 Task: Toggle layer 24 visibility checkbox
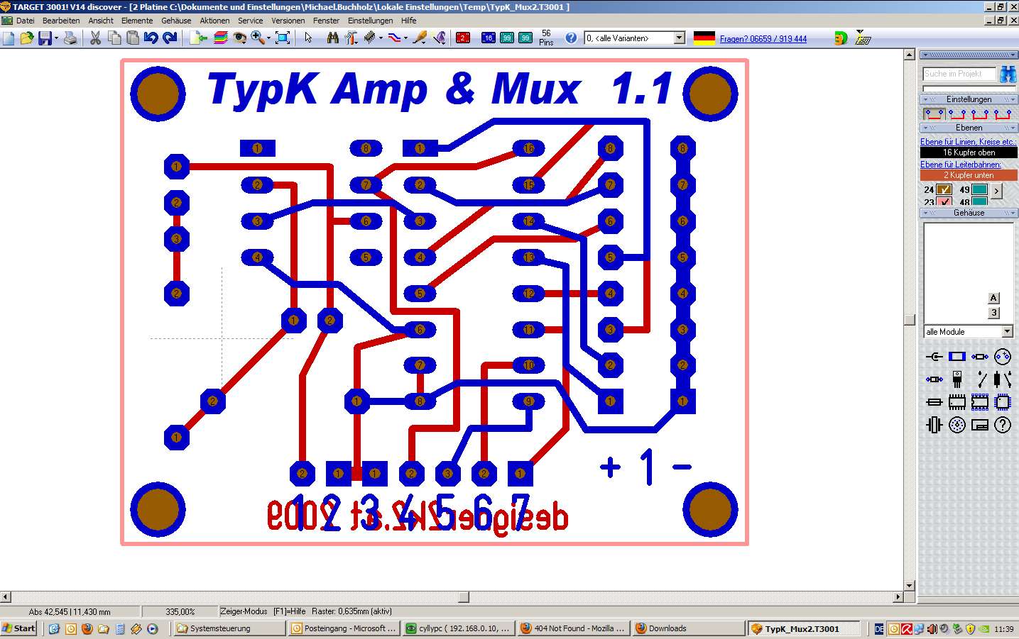(x=944, y=189)
